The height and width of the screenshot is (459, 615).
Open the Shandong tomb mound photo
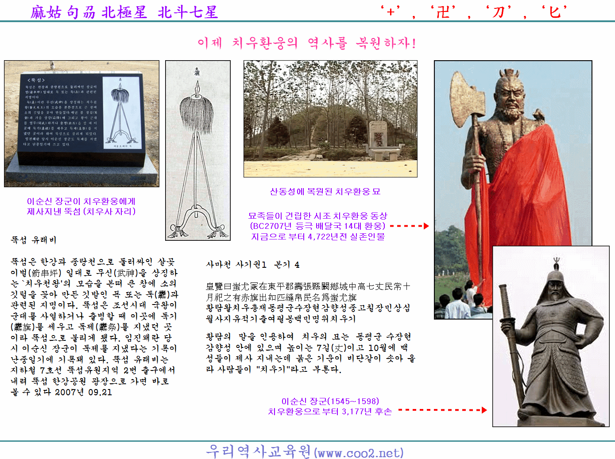tap(330, 119)
